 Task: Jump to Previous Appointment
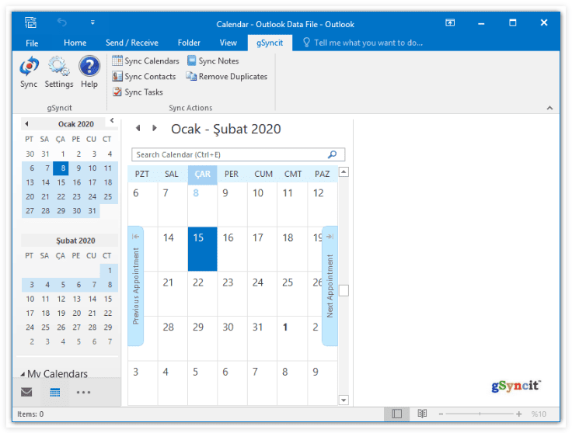pyautogui.click(x=136, y=286)
